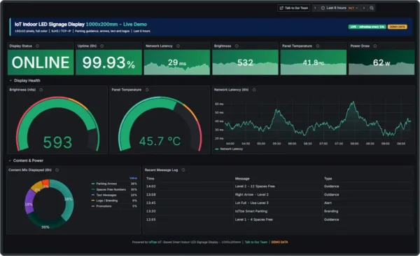Open info icon next to Brightness stat
The image size is (420, 256).
237,46
